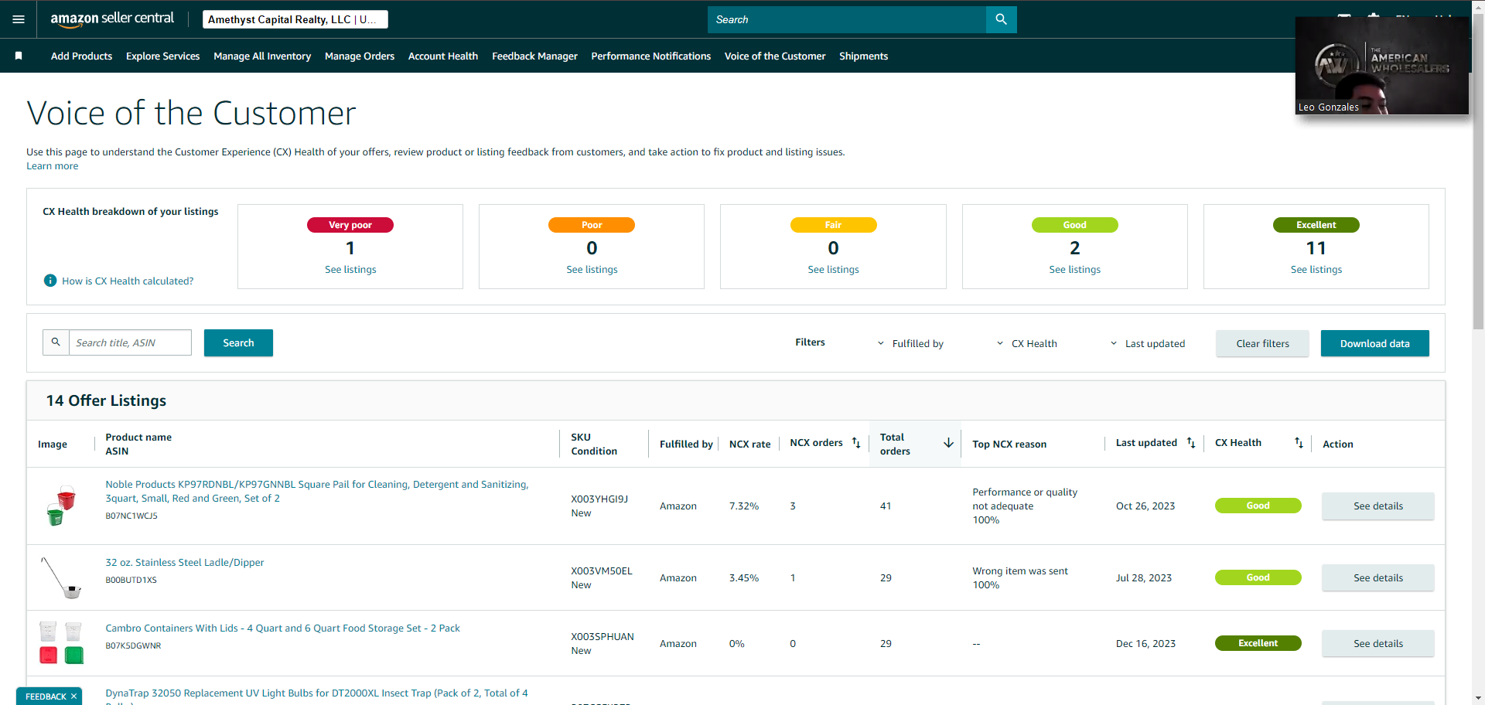
Task: Click the vertical page scrollbar
Action: click(1478, 172)
